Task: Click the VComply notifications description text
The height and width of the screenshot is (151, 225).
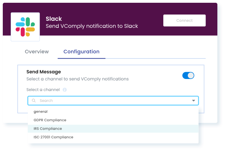Action: click(x=78, y=79)
